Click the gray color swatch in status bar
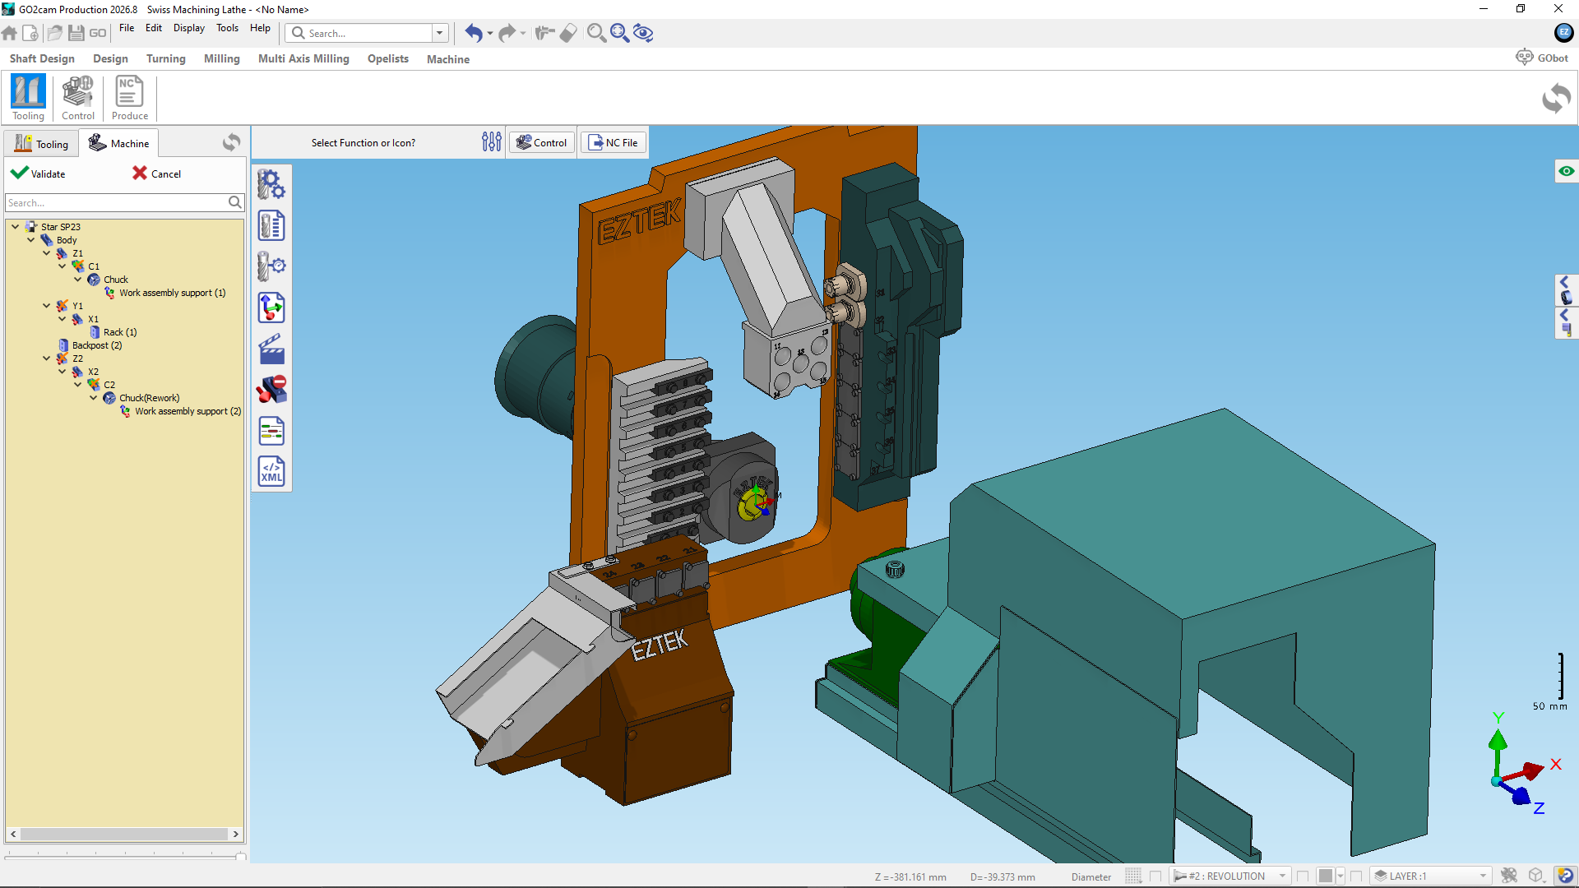Screen dimensions: 1579x888 (1325, 876)
